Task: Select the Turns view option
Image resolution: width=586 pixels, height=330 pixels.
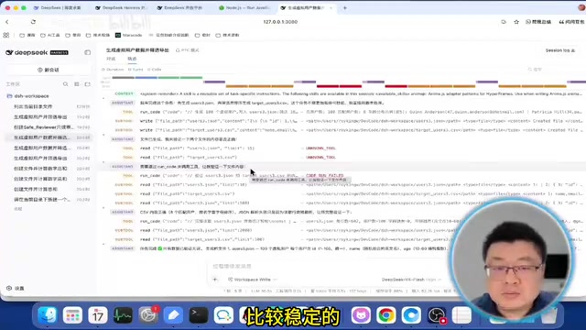Action: pos(136,70)
